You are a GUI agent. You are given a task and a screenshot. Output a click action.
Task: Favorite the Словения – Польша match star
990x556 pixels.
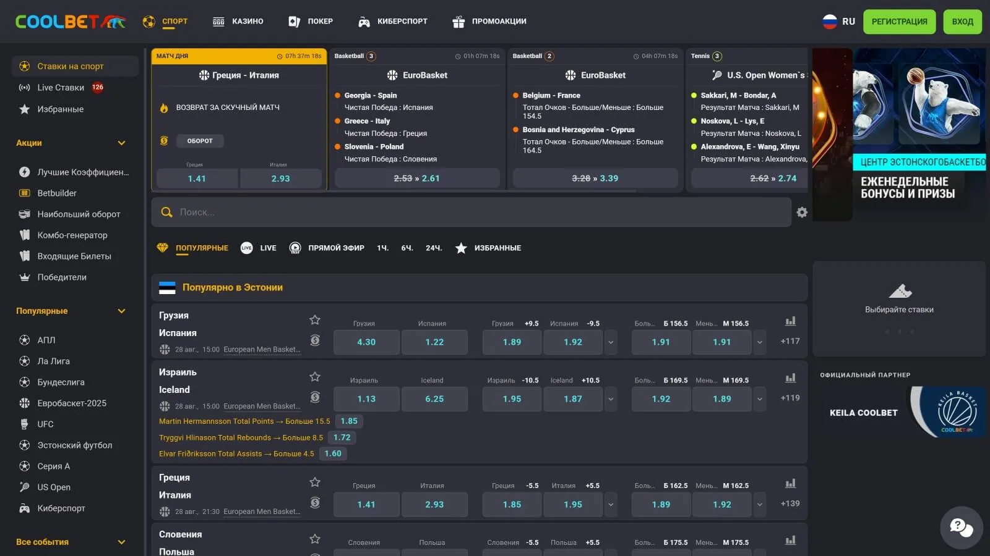315,539
